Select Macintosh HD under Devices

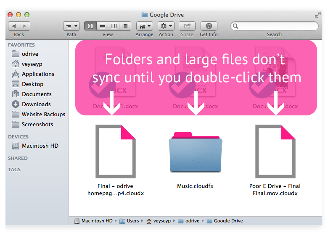37,146
